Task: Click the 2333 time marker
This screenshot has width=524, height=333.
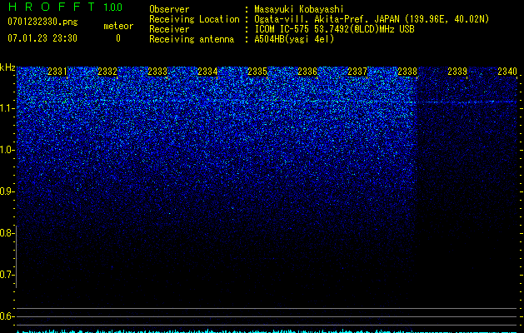Action: [x=157, y=71]
